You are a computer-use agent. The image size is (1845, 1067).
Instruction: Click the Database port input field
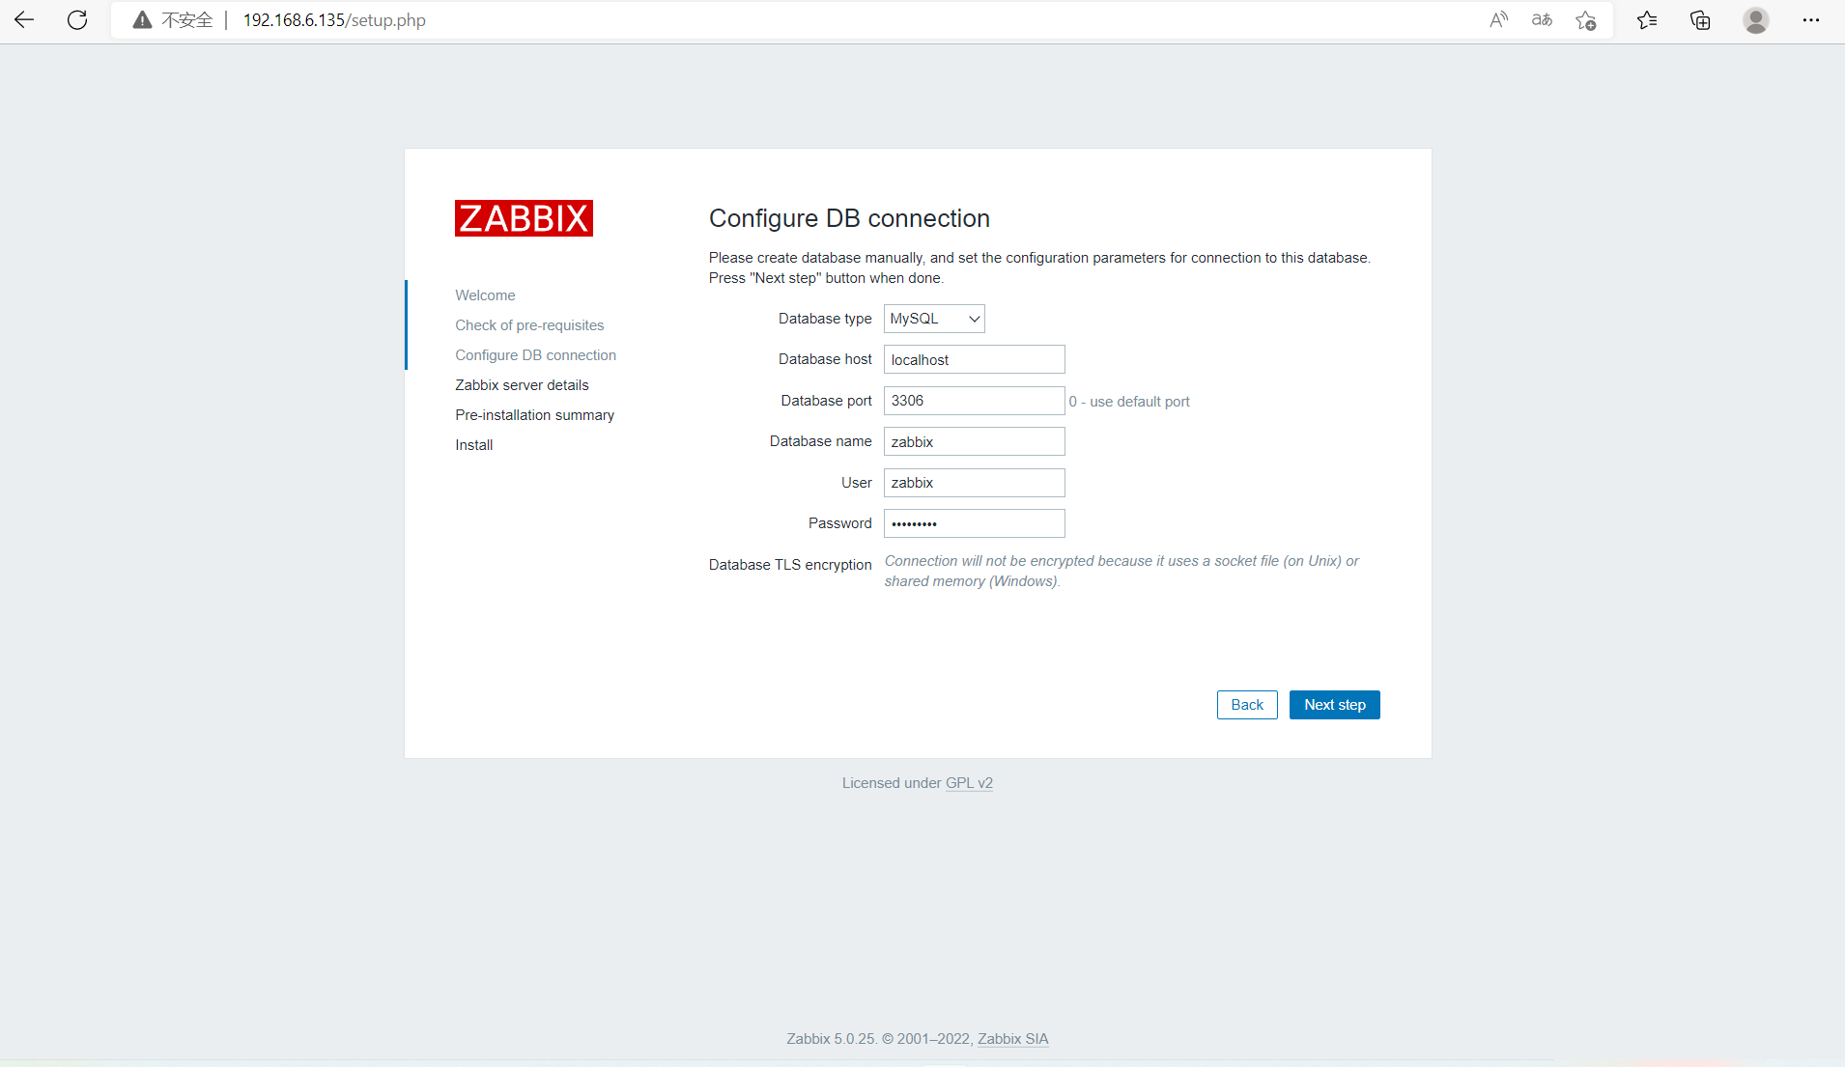pos(974,401)
